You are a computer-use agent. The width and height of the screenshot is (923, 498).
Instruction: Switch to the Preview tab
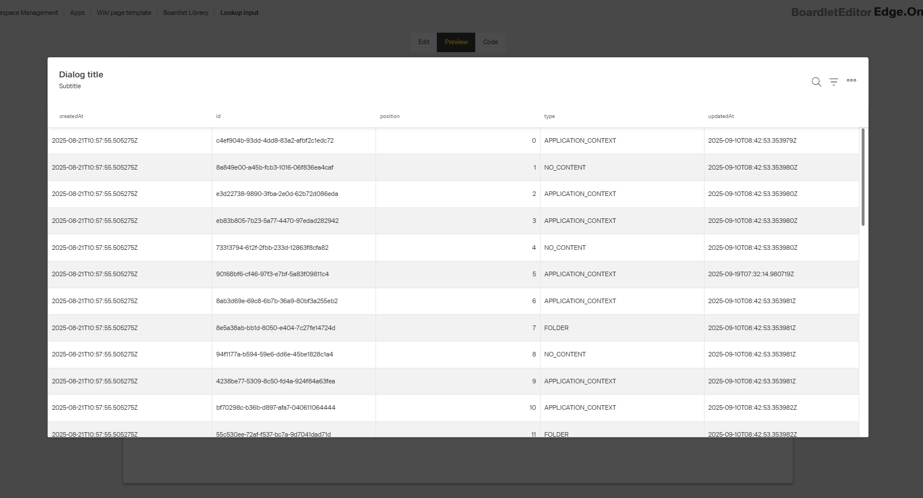(x=456, y=42)
